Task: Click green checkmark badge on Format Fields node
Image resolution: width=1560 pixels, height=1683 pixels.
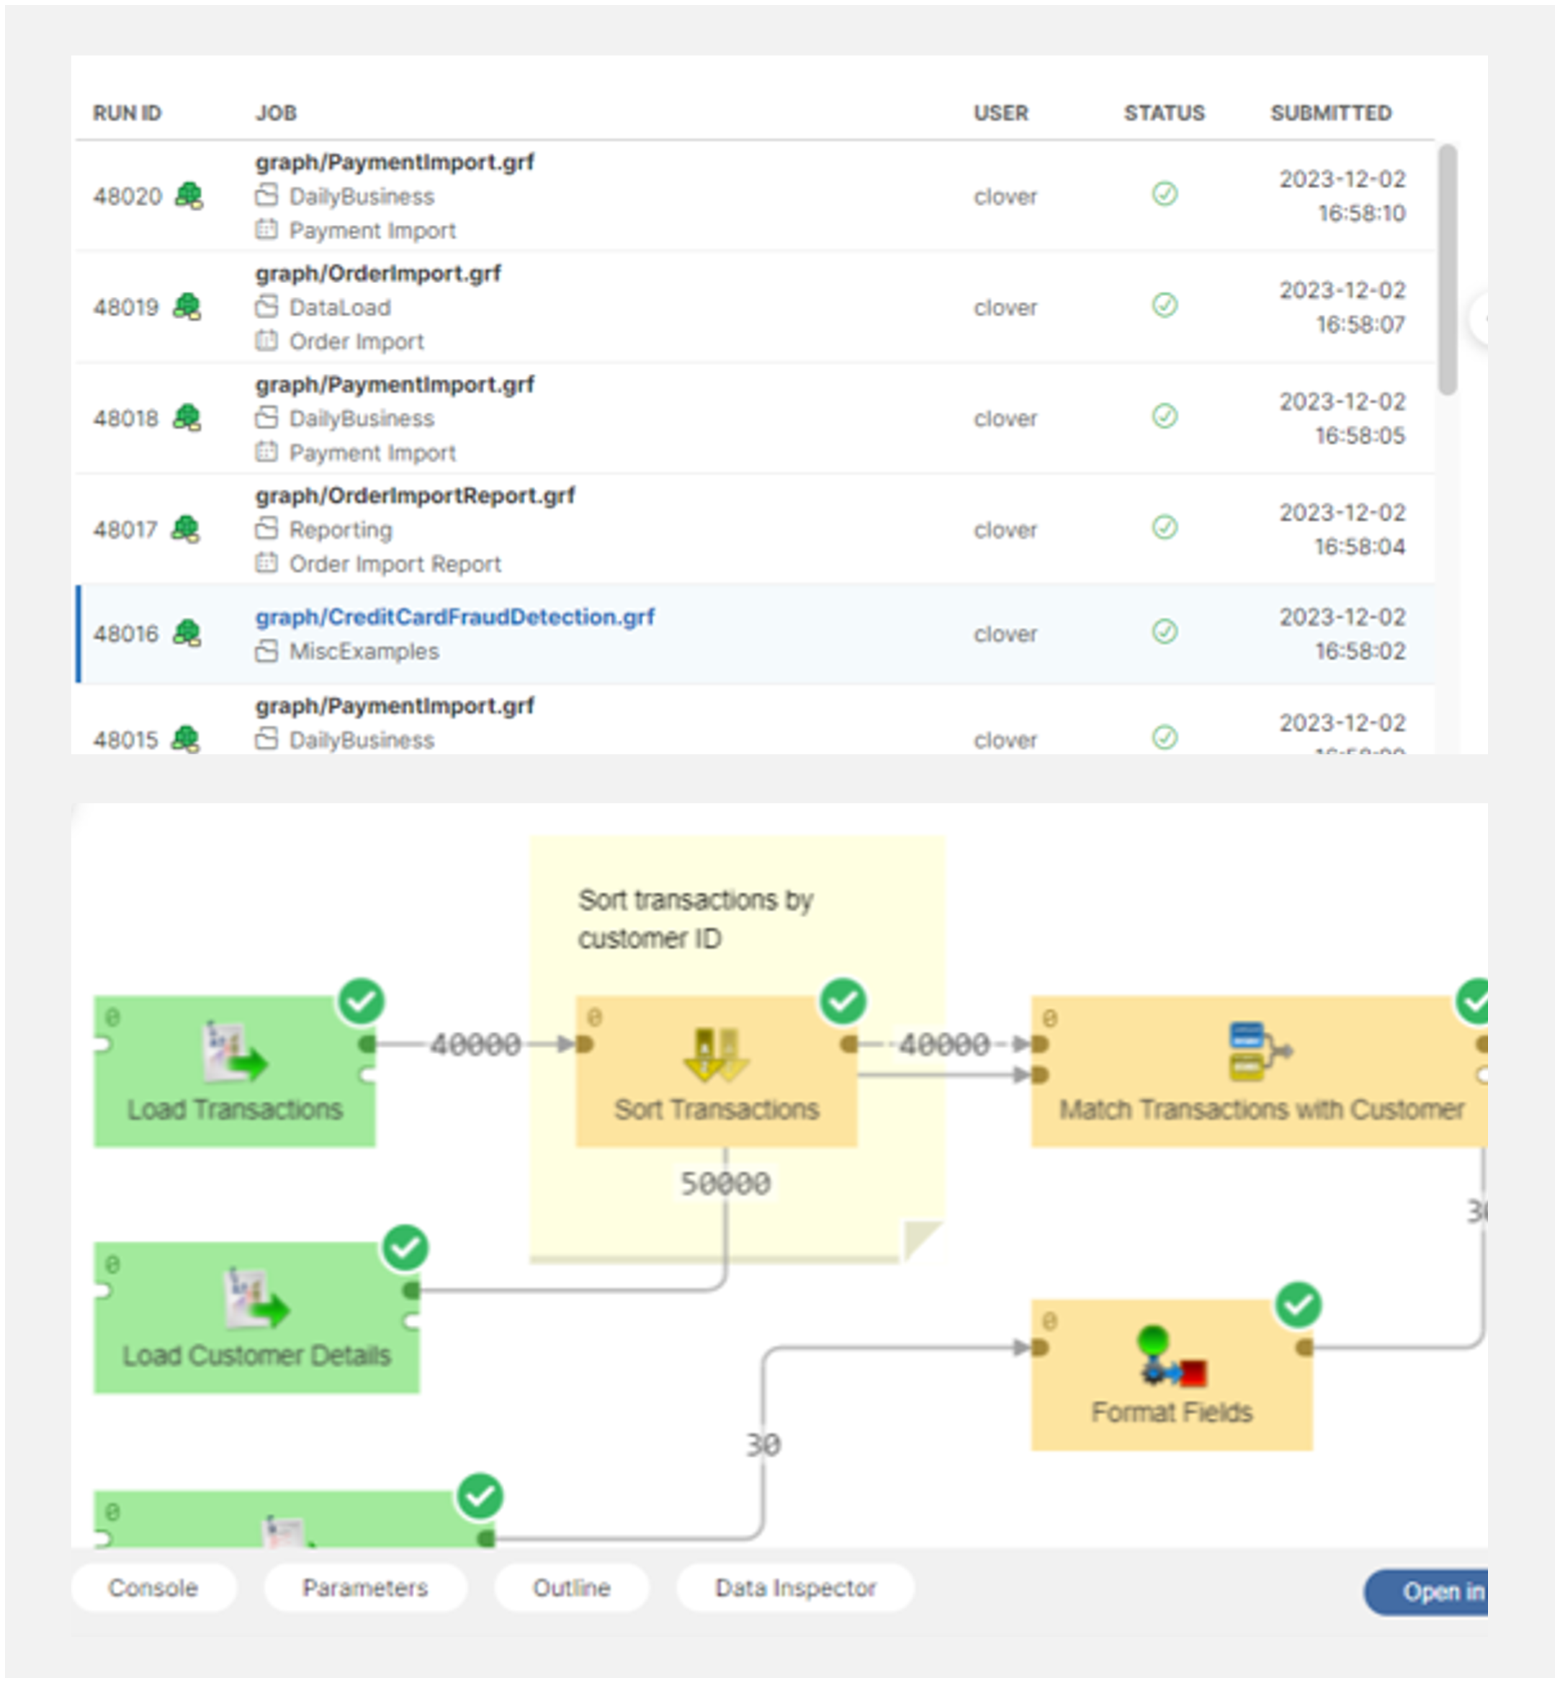Action: point(1297,1305)
